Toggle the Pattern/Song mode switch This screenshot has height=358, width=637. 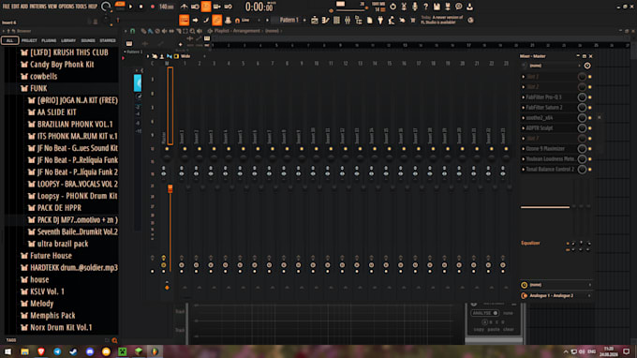tap(120, 7)
